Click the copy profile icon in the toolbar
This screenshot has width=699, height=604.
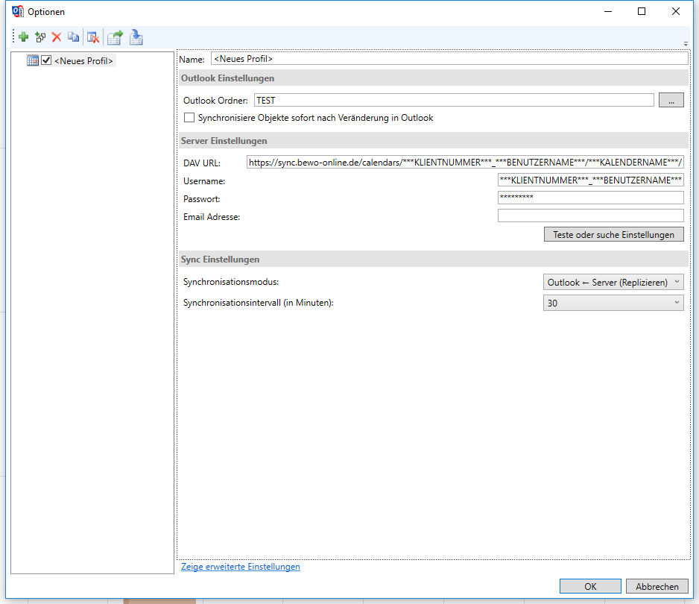point(73,37)
